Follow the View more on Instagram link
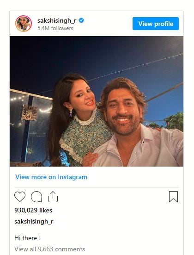The height and width of the screenshot is (255, 194). tap(51, 177)
